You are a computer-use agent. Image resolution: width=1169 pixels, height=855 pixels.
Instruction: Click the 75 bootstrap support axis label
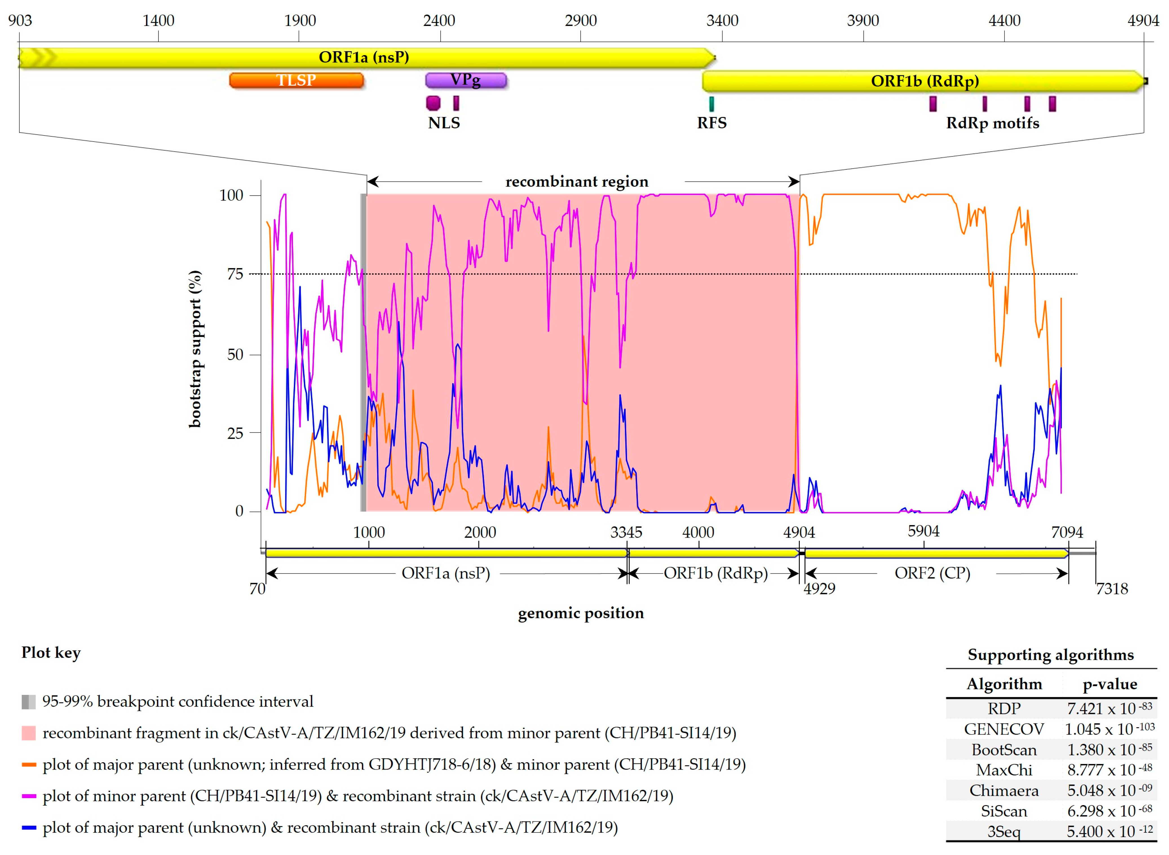pos(235,274)
